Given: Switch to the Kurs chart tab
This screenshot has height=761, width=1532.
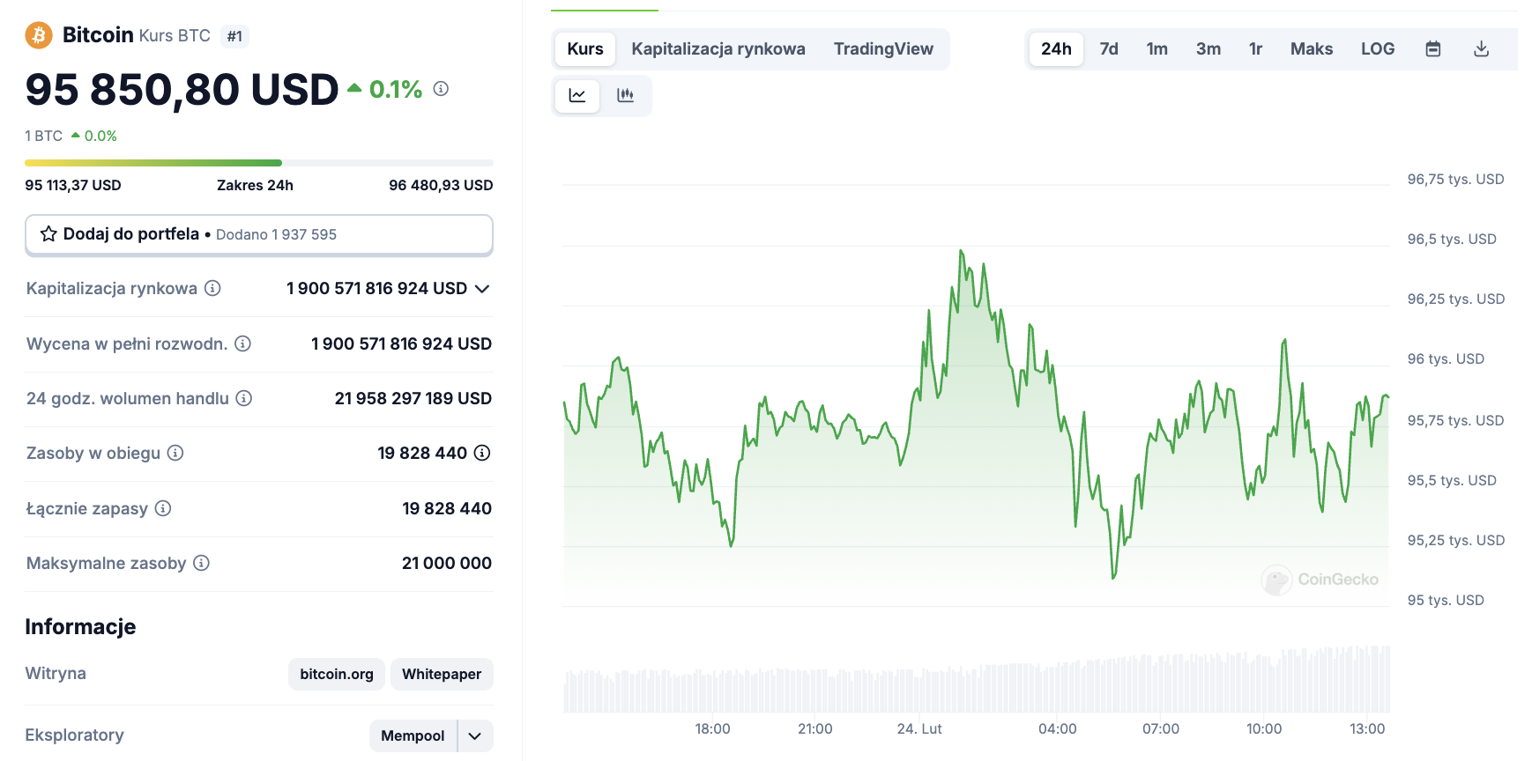Looking at the screenshot, I should click(585, 48).
